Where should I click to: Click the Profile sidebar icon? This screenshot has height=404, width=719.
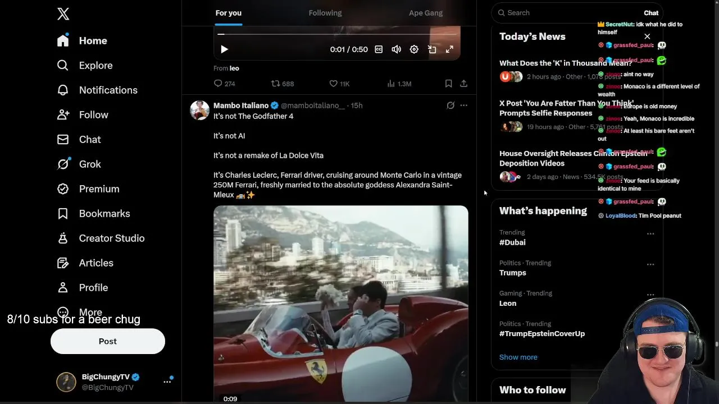click(x=63, y=287)
